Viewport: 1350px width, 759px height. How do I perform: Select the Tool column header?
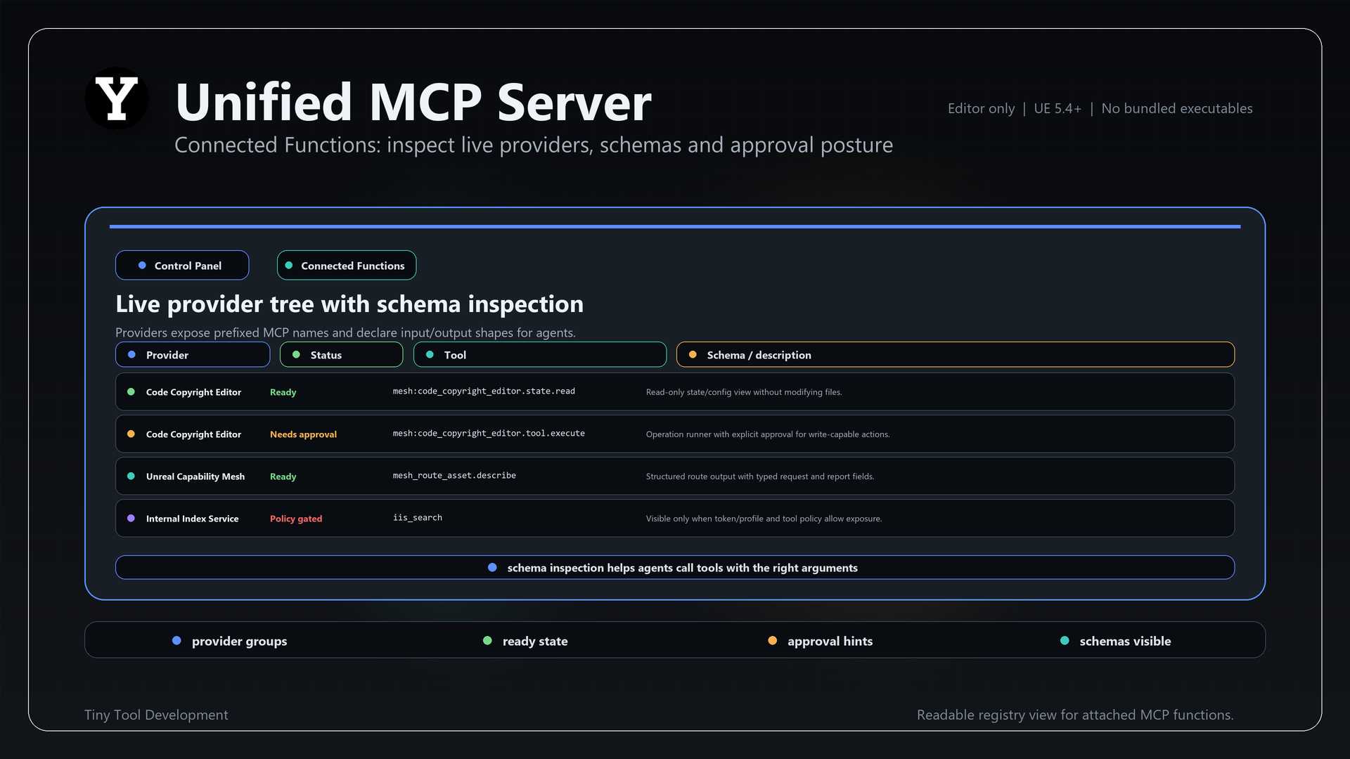(x=540, y=355)
